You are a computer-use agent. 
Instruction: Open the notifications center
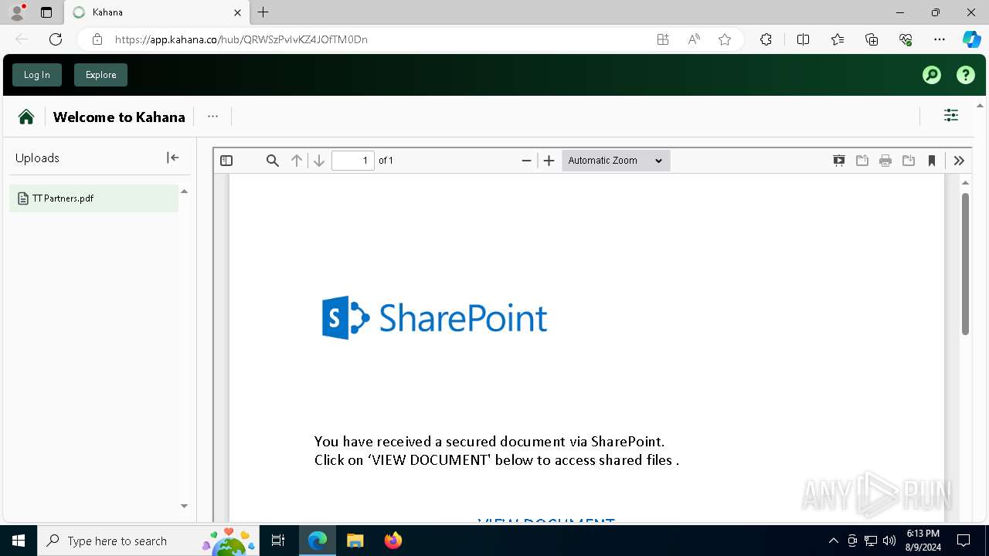pyautogui.click(x=964, y=541)
